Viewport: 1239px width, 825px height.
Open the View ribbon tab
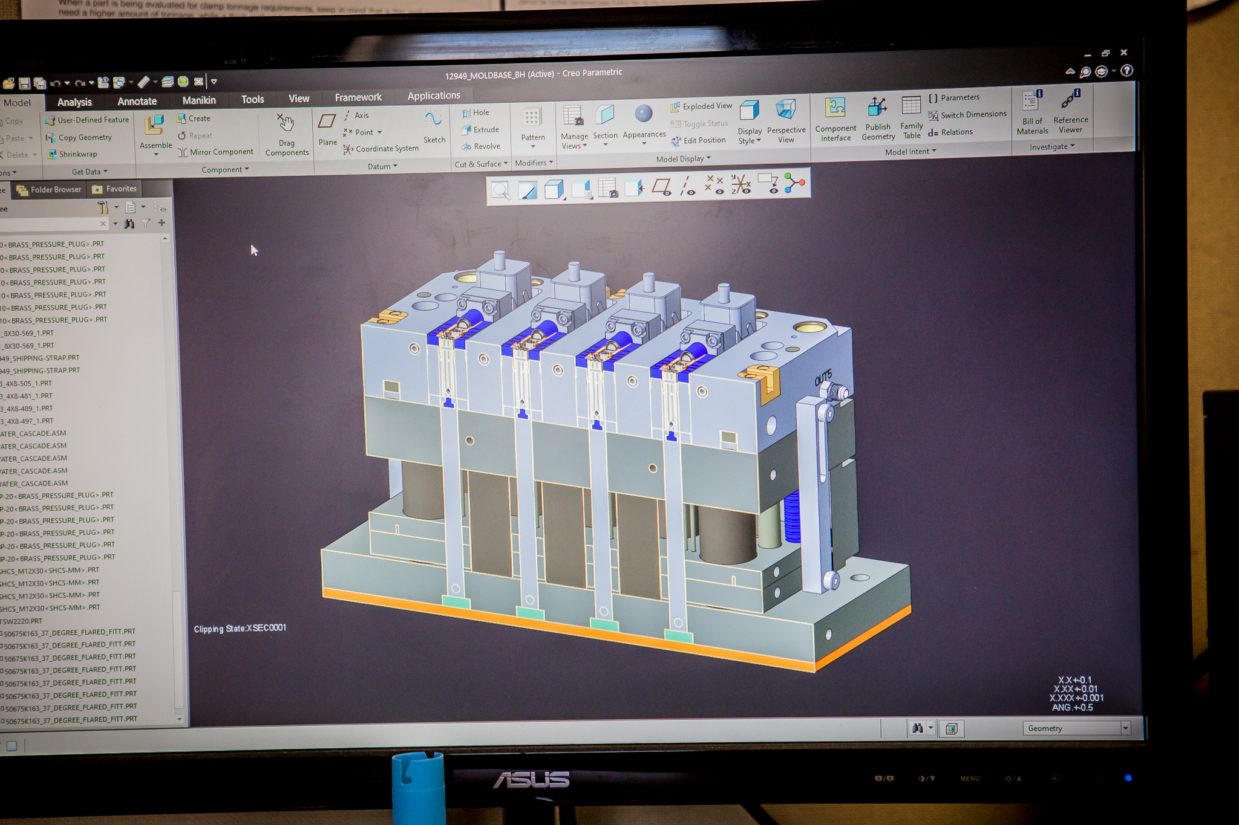(298, 98)
